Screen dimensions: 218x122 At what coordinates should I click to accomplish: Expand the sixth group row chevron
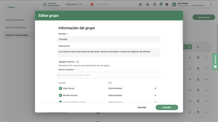pos(206,101)
